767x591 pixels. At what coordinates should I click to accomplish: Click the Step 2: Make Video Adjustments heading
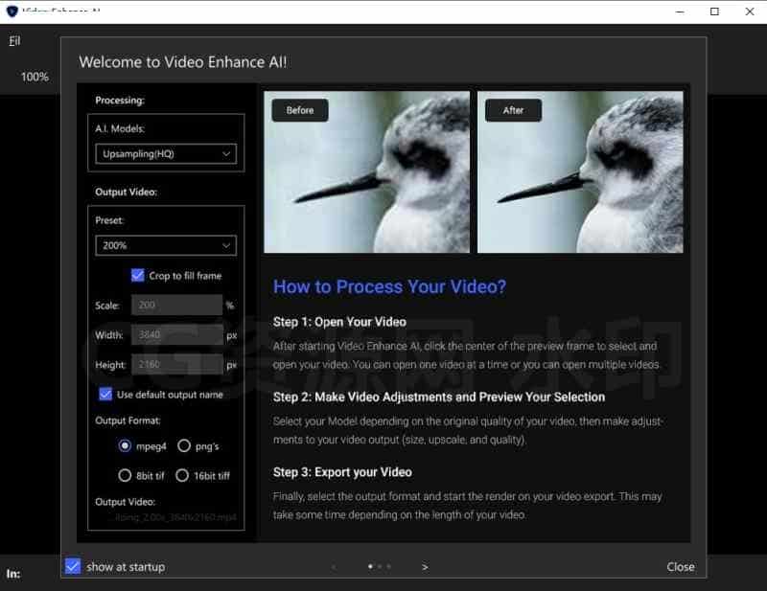[439, 397]
